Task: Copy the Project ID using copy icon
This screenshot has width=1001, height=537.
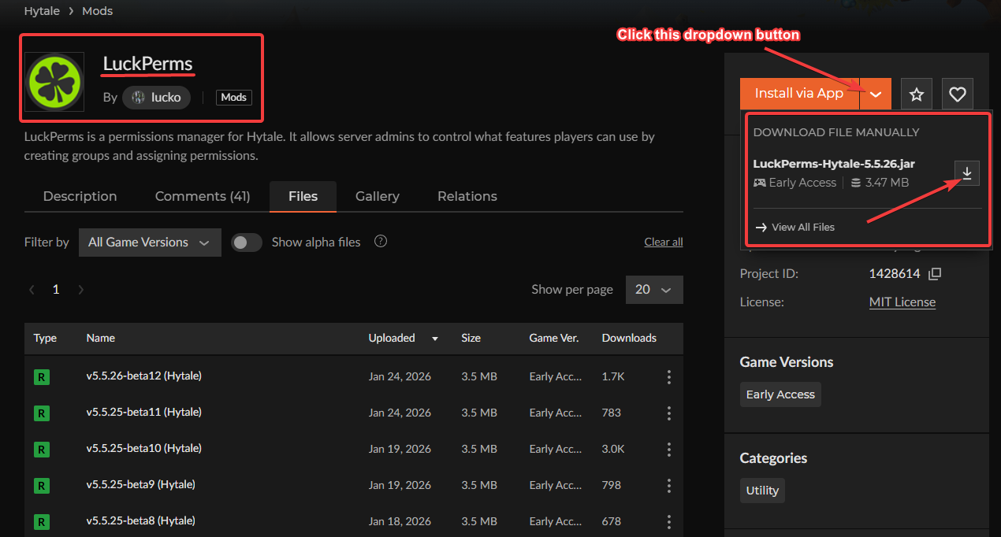Action: (x=935, y=274)
